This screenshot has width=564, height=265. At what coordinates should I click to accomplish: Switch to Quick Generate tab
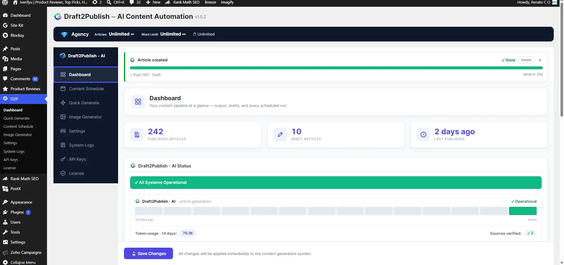pyautogui.click(x=86, y=103)
